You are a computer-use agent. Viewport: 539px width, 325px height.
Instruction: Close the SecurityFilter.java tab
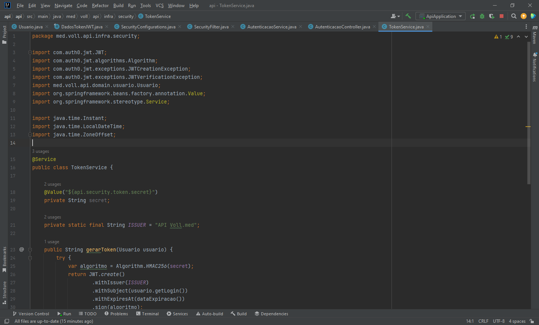pyautogui.click(x=233, y=27)
